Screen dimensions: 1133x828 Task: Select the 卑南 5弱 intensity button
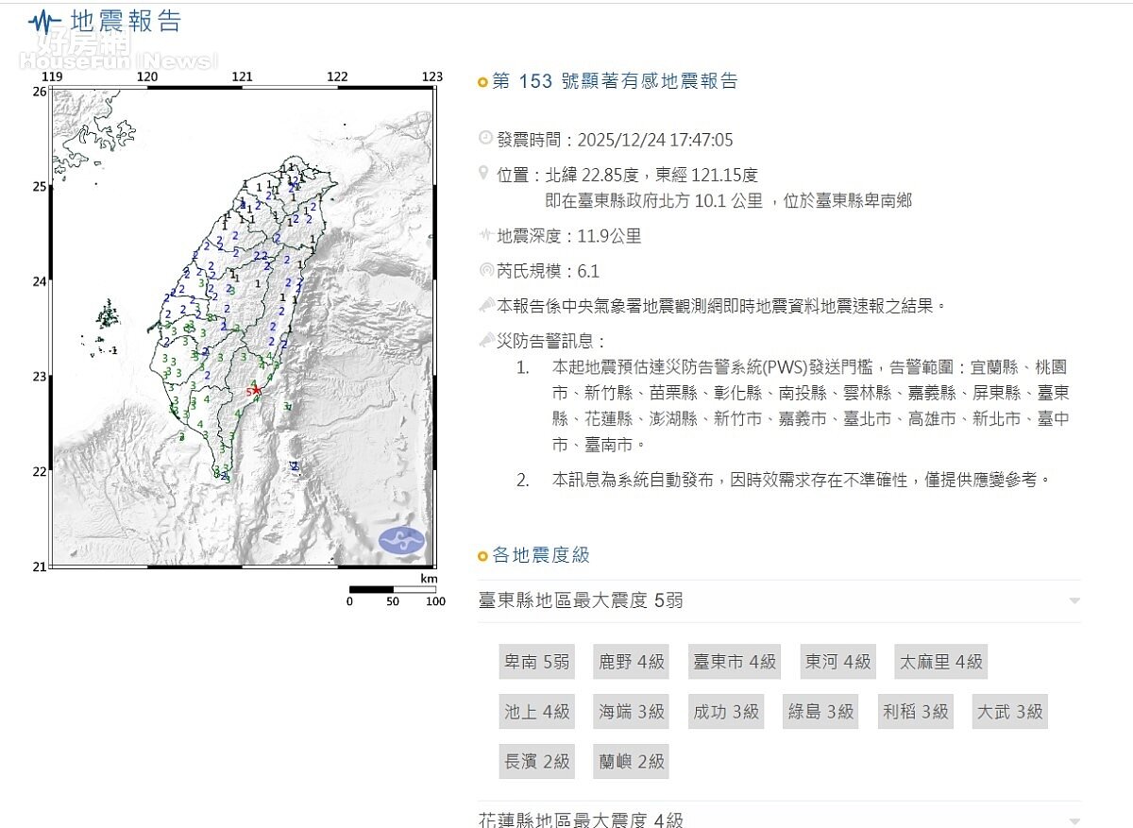point(536,662)
